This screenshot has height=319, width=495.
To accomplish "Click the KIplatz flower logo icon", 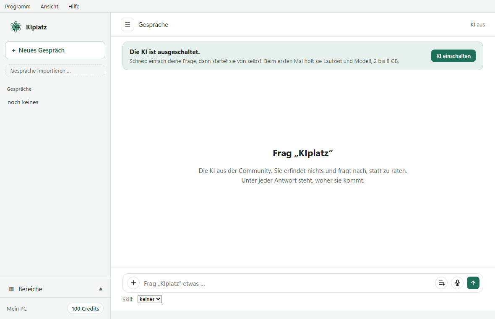I will 16,27.
